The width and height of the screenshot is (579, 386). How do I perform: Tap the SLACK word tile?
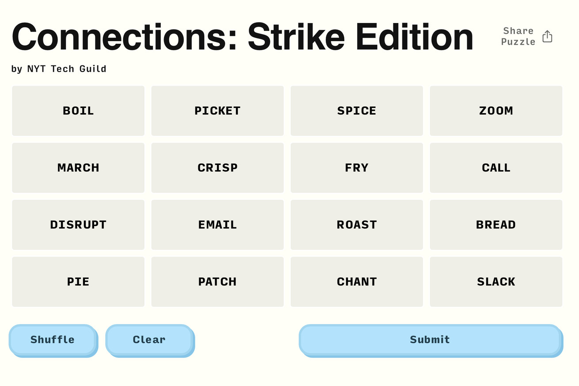coord(496,282)
